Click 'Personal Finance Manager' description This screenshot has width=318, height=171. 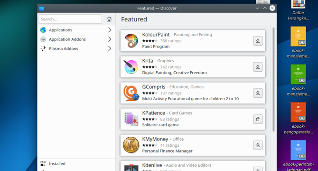[168, 151]
